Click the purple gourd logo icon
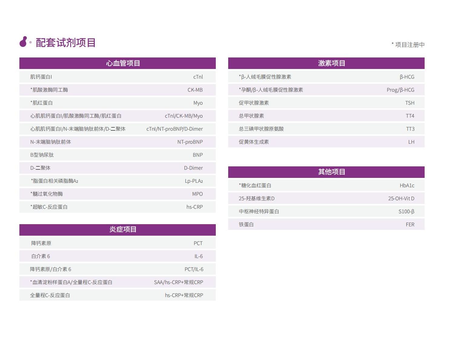Screen dimensions: 457x347 pos(24,42)
